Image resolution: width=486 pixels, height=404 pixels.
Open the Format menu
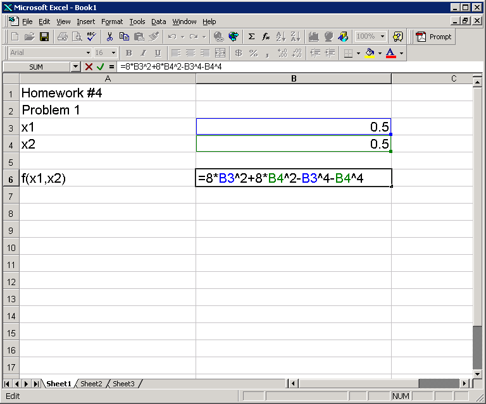[112, 21]
